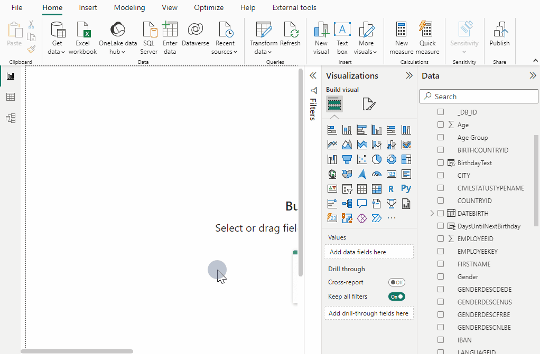Open the External tools tab
The image size is (540, 354).
(x=294, y=7)
